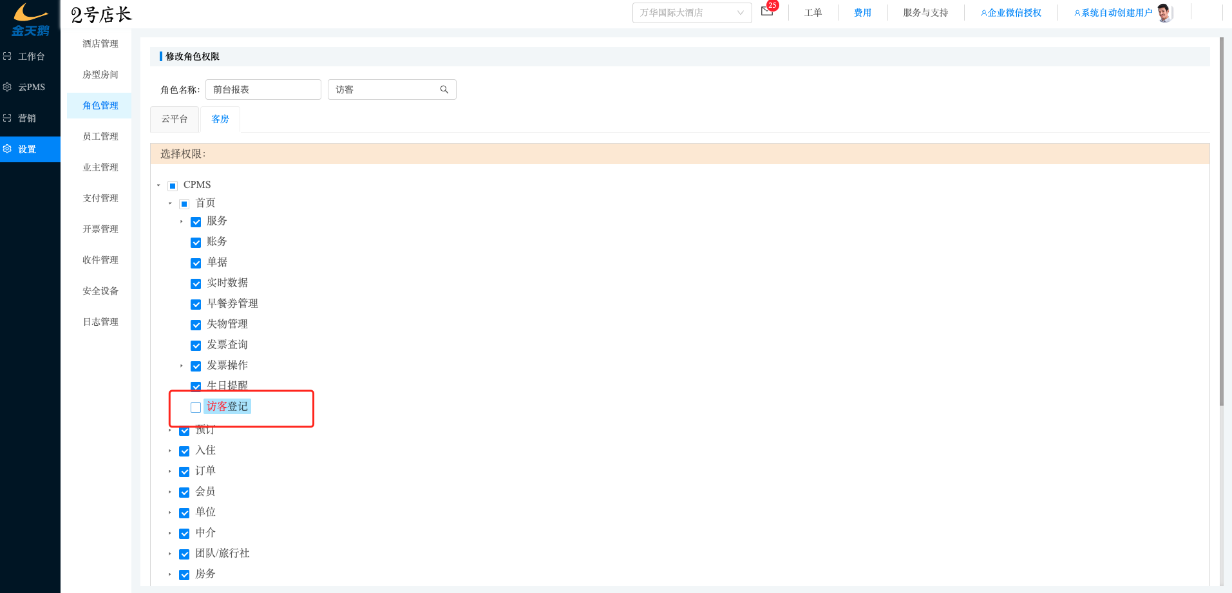Open 业主管理 submenu item

tap(100, 167)
